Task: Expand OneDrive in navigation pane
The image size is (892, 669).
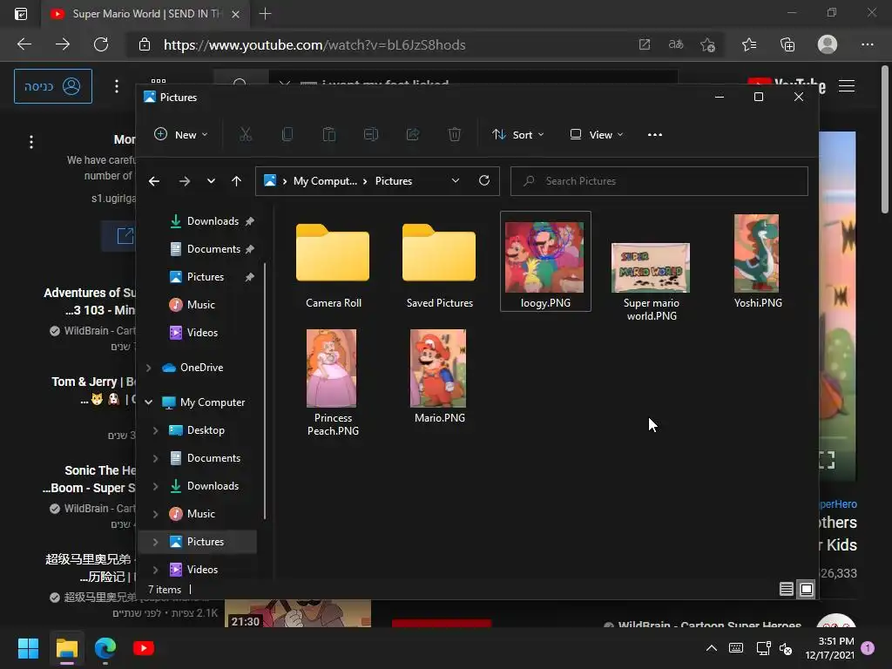Action: [x=148, y=368]
